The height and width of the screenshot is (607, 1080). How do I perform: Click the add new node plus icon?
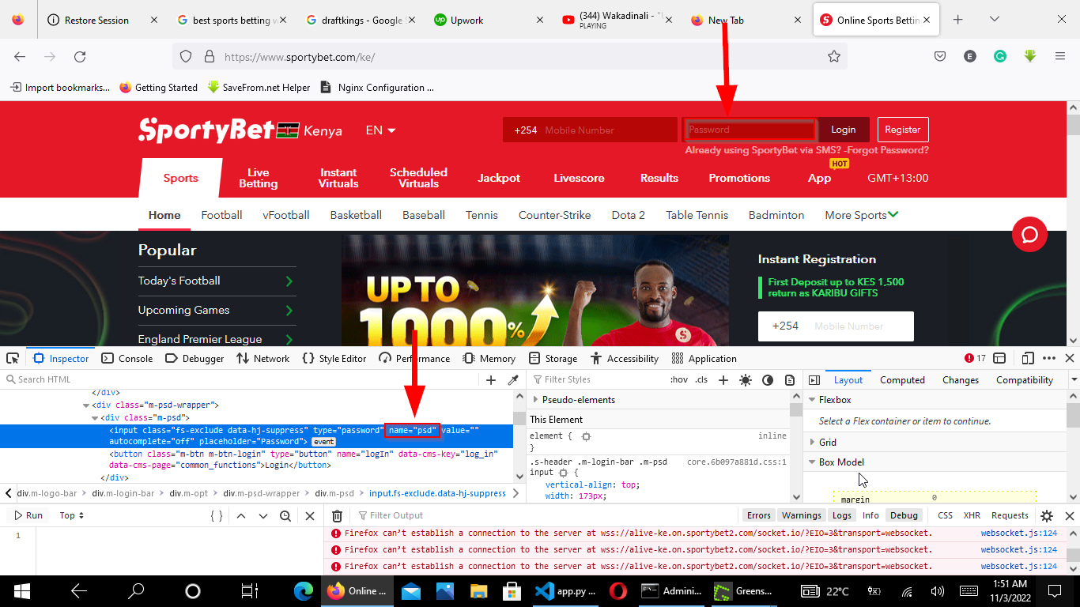coord(491,380)
